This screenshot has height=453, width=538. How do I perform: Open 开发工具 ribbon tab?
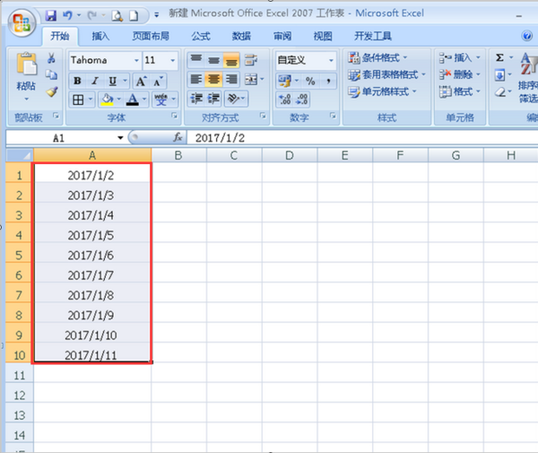(373, 36)
